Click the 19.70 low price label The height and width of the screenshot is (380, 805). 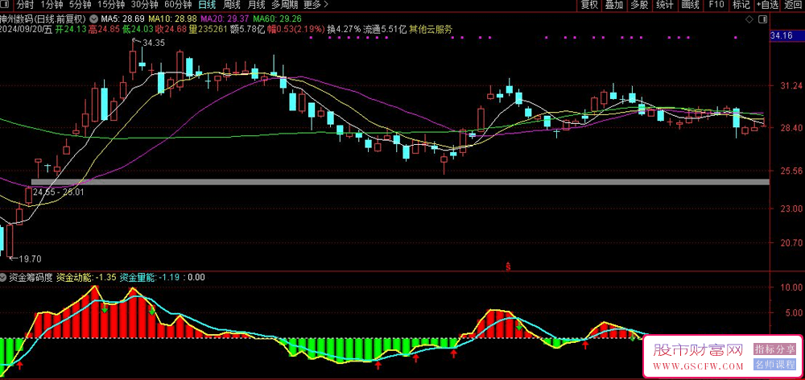[x=30, y=258]
